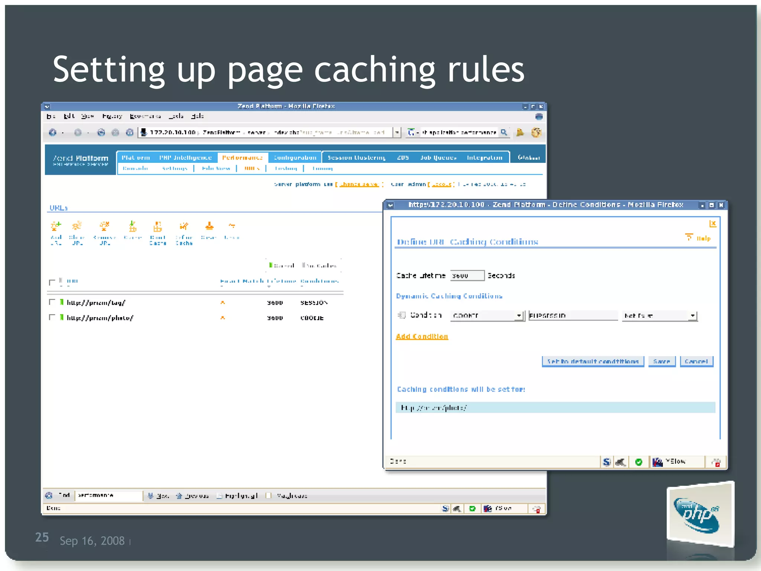The image size is (761, 571).
Task: Click the bell-like toolbar icon near search
Action: click(520, 132)
